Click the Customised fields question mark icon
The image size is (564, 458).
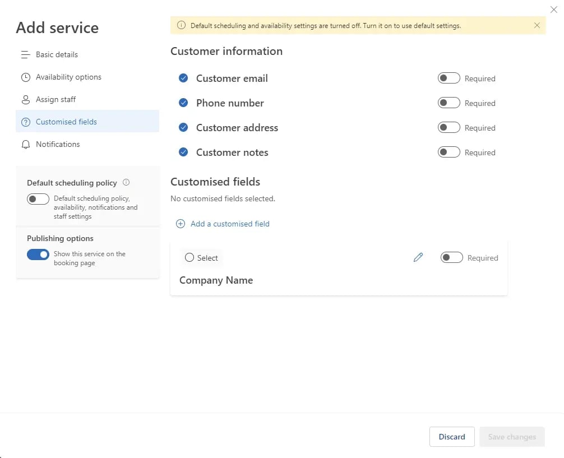(x=25, y=122)
